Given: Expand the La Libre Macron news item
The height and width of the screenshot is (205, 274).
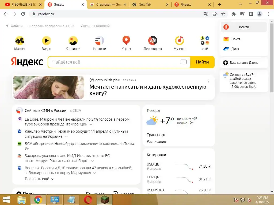Looking at the screenshot, I should pyautogui.click(x=91, y=124).
